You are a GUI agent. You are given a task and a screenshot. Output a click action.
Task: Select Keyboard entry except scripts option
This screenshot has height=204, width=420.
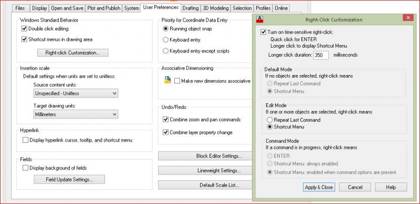click(x=165, y=51)
